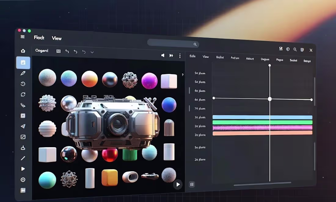Click the playhead handle at timeline top
336x202 pixels.
point(270,66)
